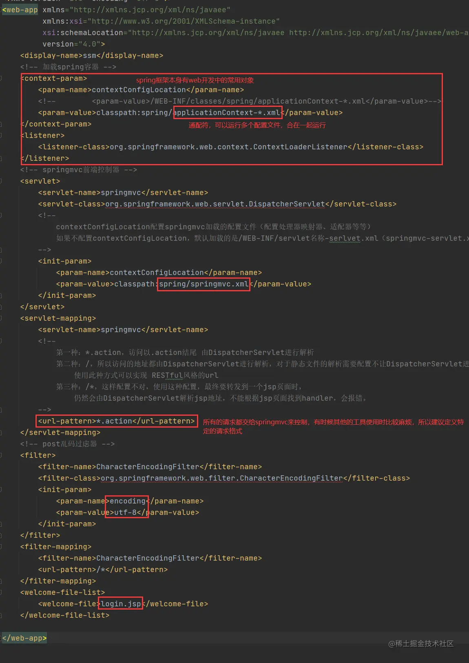
Task: Click the opening <listener> tag
Action: [x=43, y=135]
